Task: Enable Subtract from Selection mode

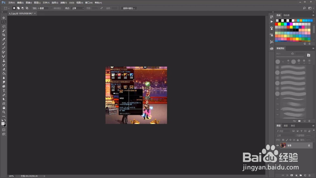Action: (x=22, y=8)
